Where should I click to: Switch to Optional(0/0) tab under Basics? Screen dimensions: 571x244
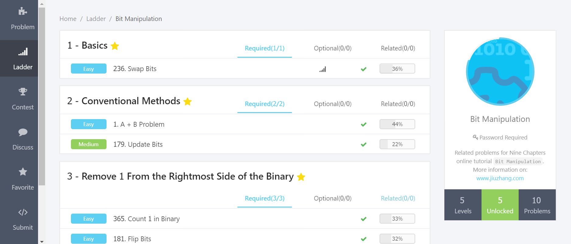click(332, 48)
